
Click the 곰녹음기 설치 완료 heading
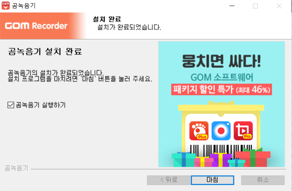pyautogui.click(x=45, y=51)
